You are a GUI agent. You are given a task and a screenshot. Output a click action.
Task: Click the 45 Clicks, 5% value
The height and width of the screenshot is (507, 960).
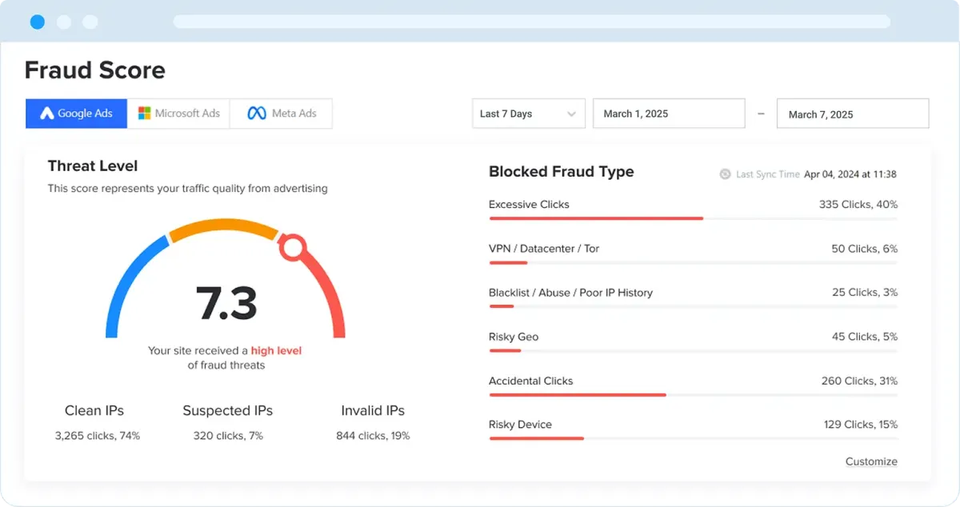[865, 337]
